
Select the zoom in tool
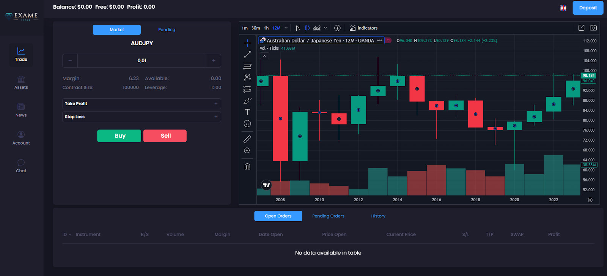[x=247, y=151]
